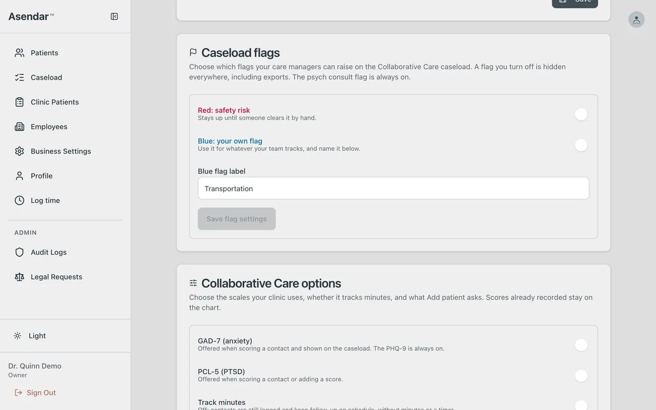Viewport: 656px width, 410px height.
Task: Open Business Settings
Action: pos(65,151)
